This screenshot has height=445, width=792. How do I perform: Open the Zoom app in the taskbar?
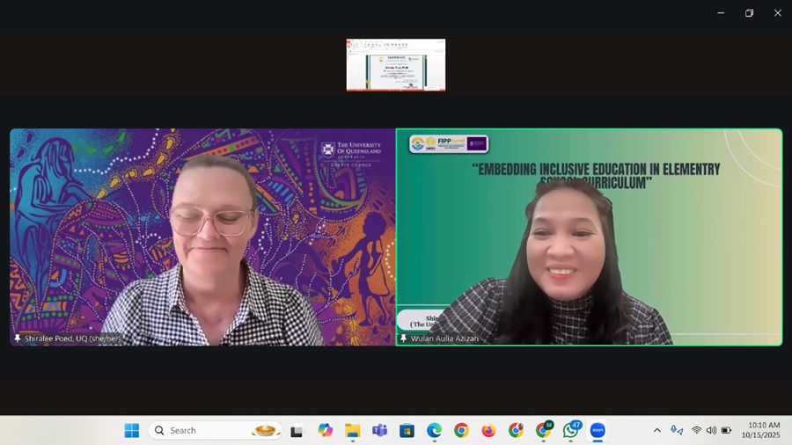(598, 431)
